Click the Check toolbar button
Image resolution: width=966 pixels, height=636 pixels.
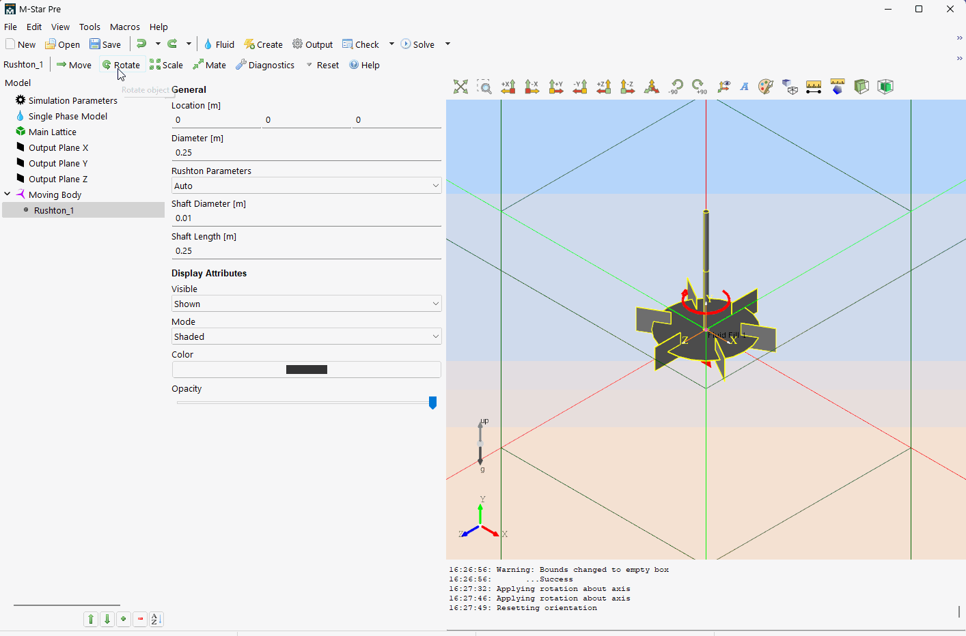coord(361,44)
